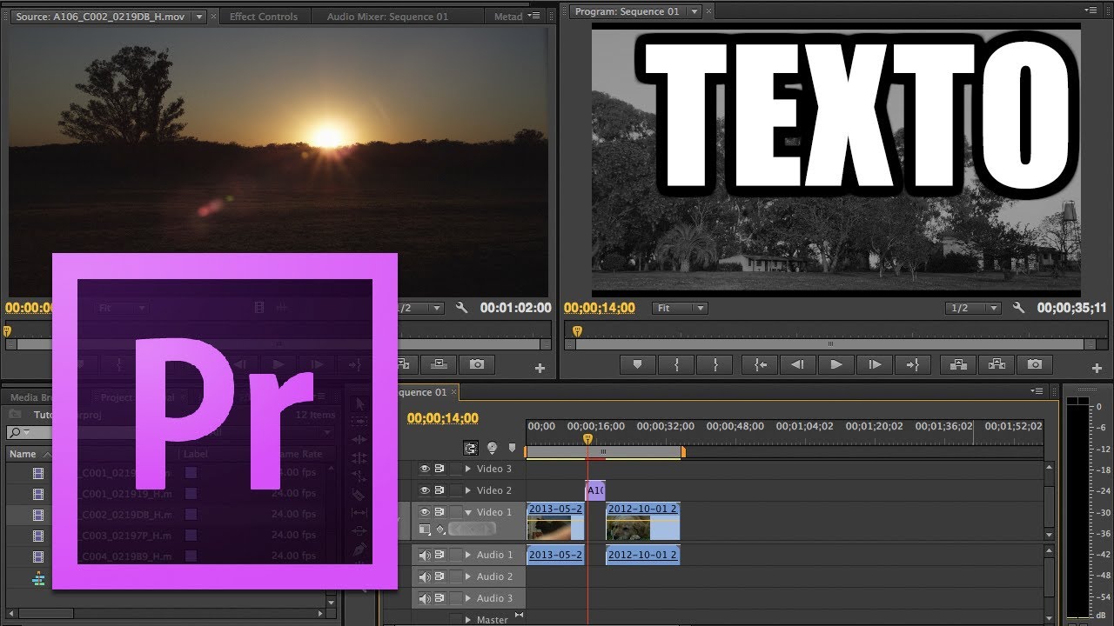Expand the Master track

(x=467, y=620)
